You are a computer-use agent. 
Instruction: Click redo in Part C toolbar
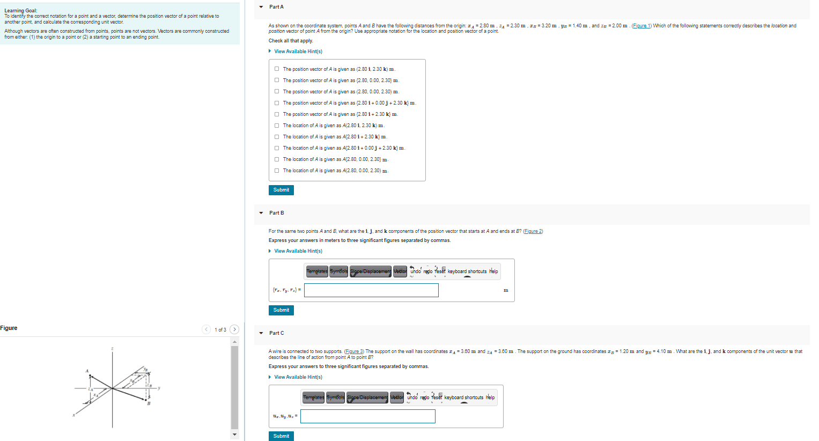[x=425, y=397]
